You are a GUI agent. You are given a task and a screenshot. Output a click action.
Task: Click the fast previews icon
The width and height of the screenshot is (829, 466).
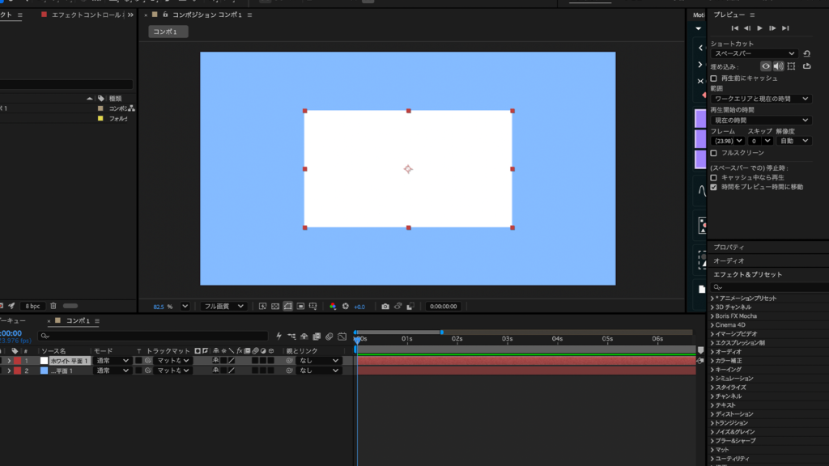point(262,307)
